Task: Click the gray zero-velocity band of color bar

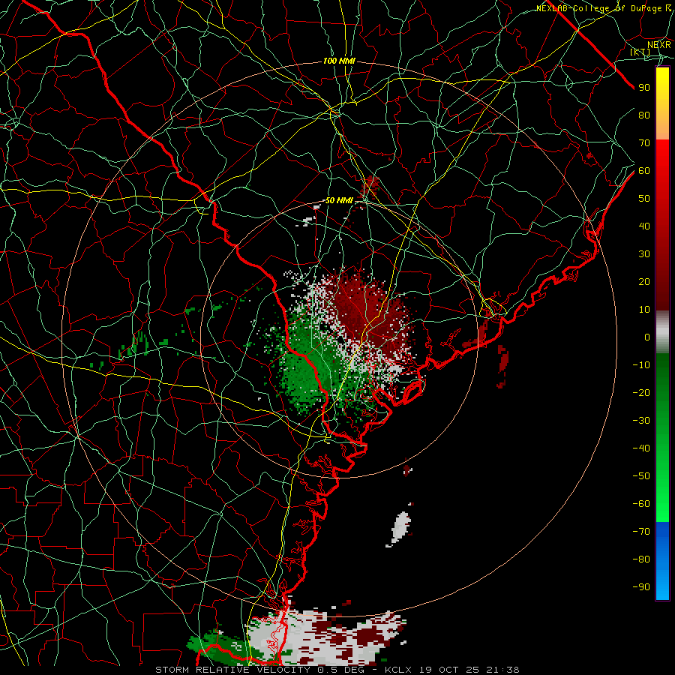Action: coord(662,332)
